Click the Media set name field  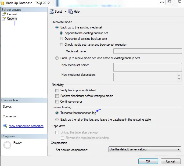[147, 51]
